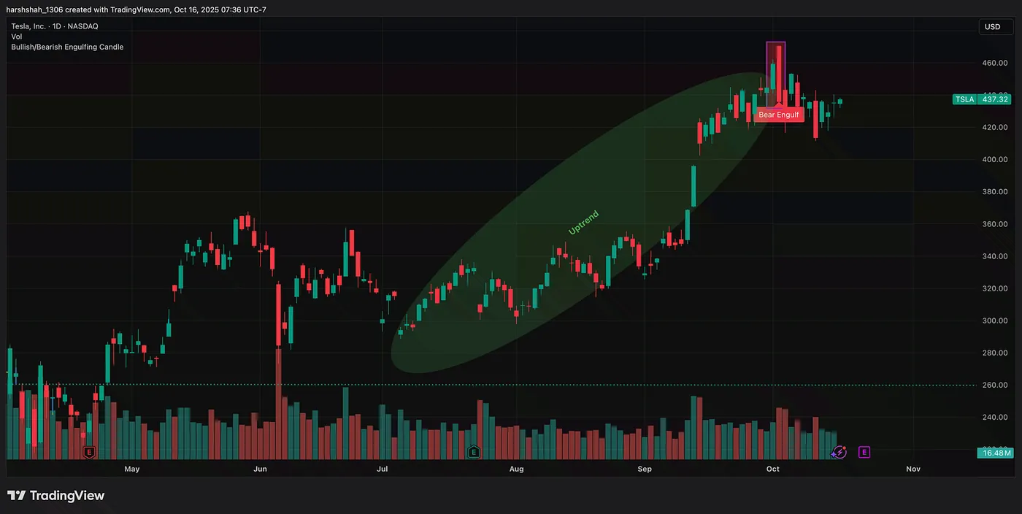Image resolution: width=1022 pixels, height=514 pixels.
Task: Select the Bear Engulf signal label
Action: [x=779, y=115]
